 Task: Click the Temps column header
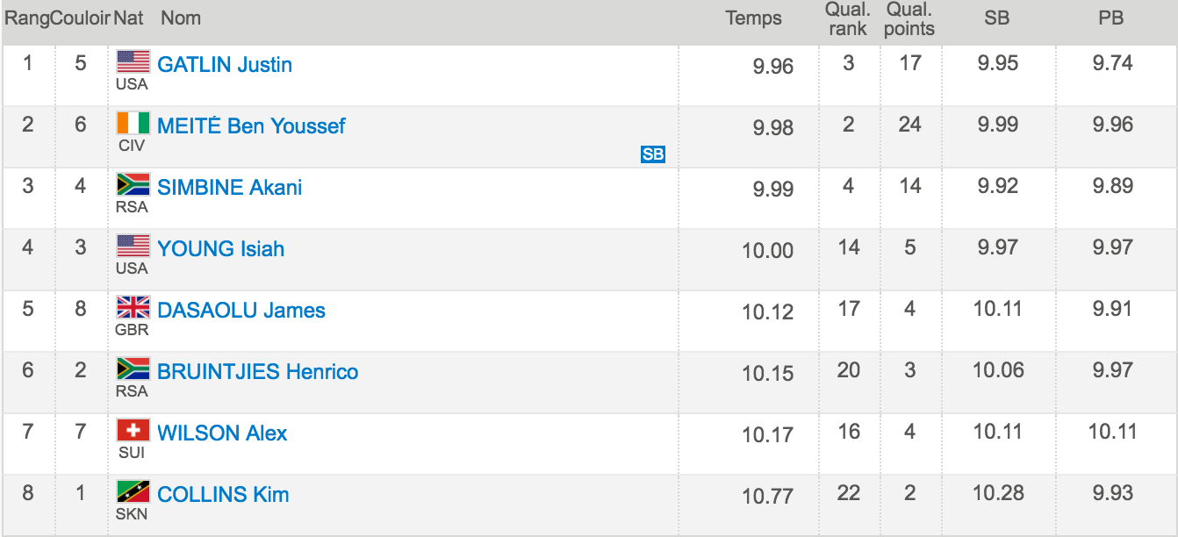click(x=754, y=18)
